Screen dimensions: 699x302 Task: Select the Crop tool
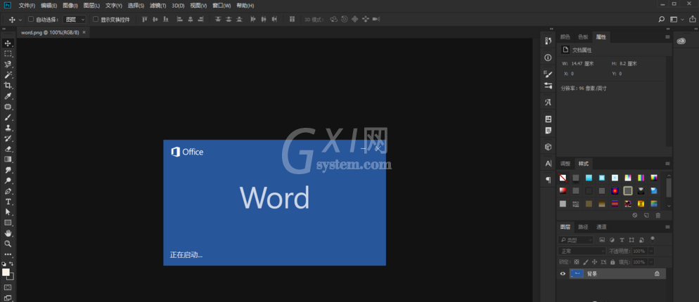pos(8,86)
